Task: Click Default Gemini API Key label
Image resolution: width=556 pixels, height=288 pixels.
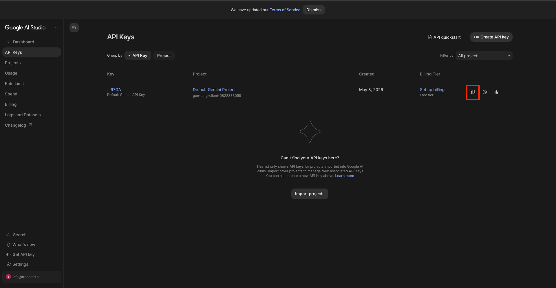Action: (126, 95)
